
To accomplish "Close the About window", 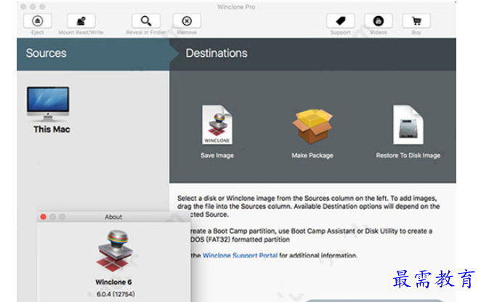I will tap(44, 217).
